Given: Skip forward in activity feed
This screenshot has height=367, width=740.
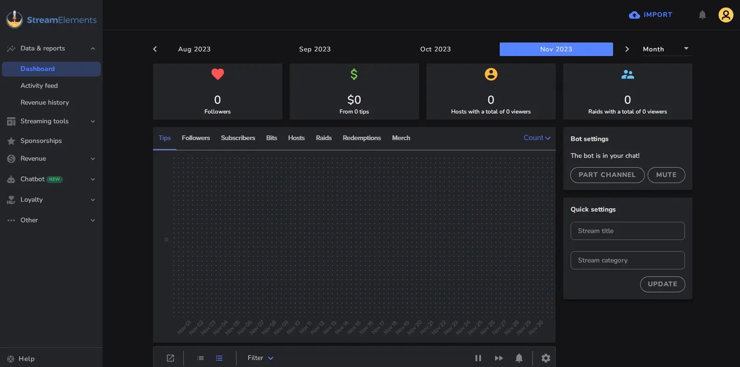Looking at the screenshot, I should pyautogui.click(x=499, y=358).
